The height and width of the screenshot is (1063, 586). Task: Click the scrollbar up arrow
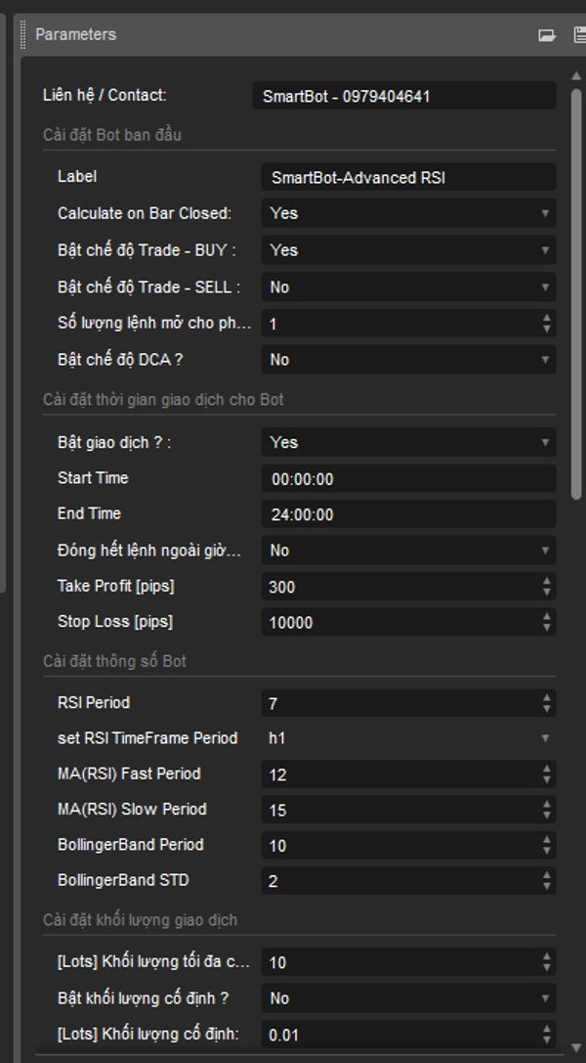(576, 76)
